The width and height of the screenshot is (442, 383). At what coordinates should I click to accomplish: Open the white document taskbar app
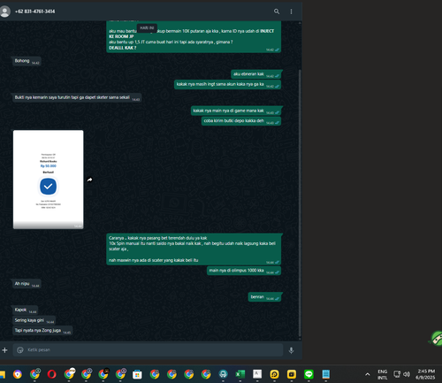pos(257,374)
